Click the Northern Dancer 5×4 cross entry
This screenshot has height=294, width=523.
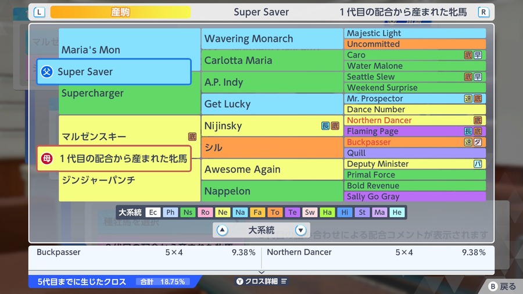point(376,252)
